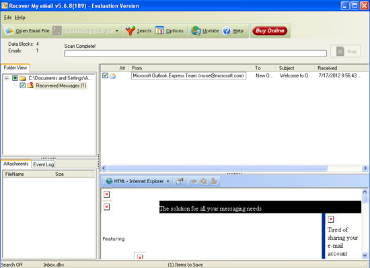Click the 'Featuring' text in preview
370x268 pixels.
(114, 239)
